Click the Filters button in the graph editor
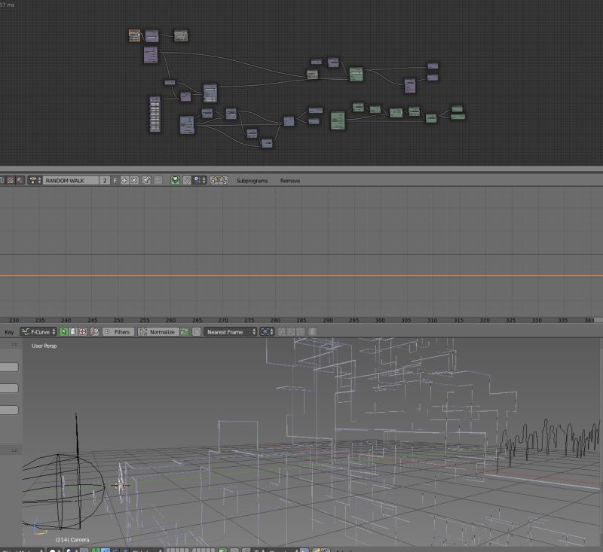 (x=119, y=331)
